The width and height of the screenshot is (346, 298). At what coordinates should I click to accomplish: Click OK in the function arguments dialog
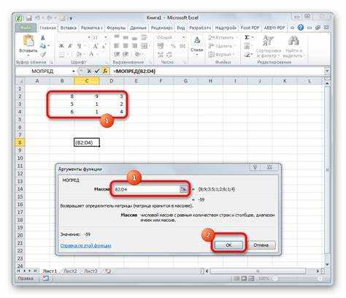(228, 245)
